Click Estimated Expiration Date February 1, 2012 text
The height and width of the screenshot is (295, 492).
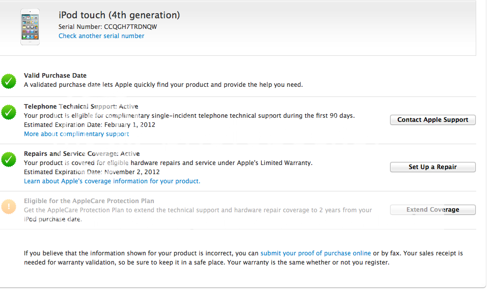90,125
